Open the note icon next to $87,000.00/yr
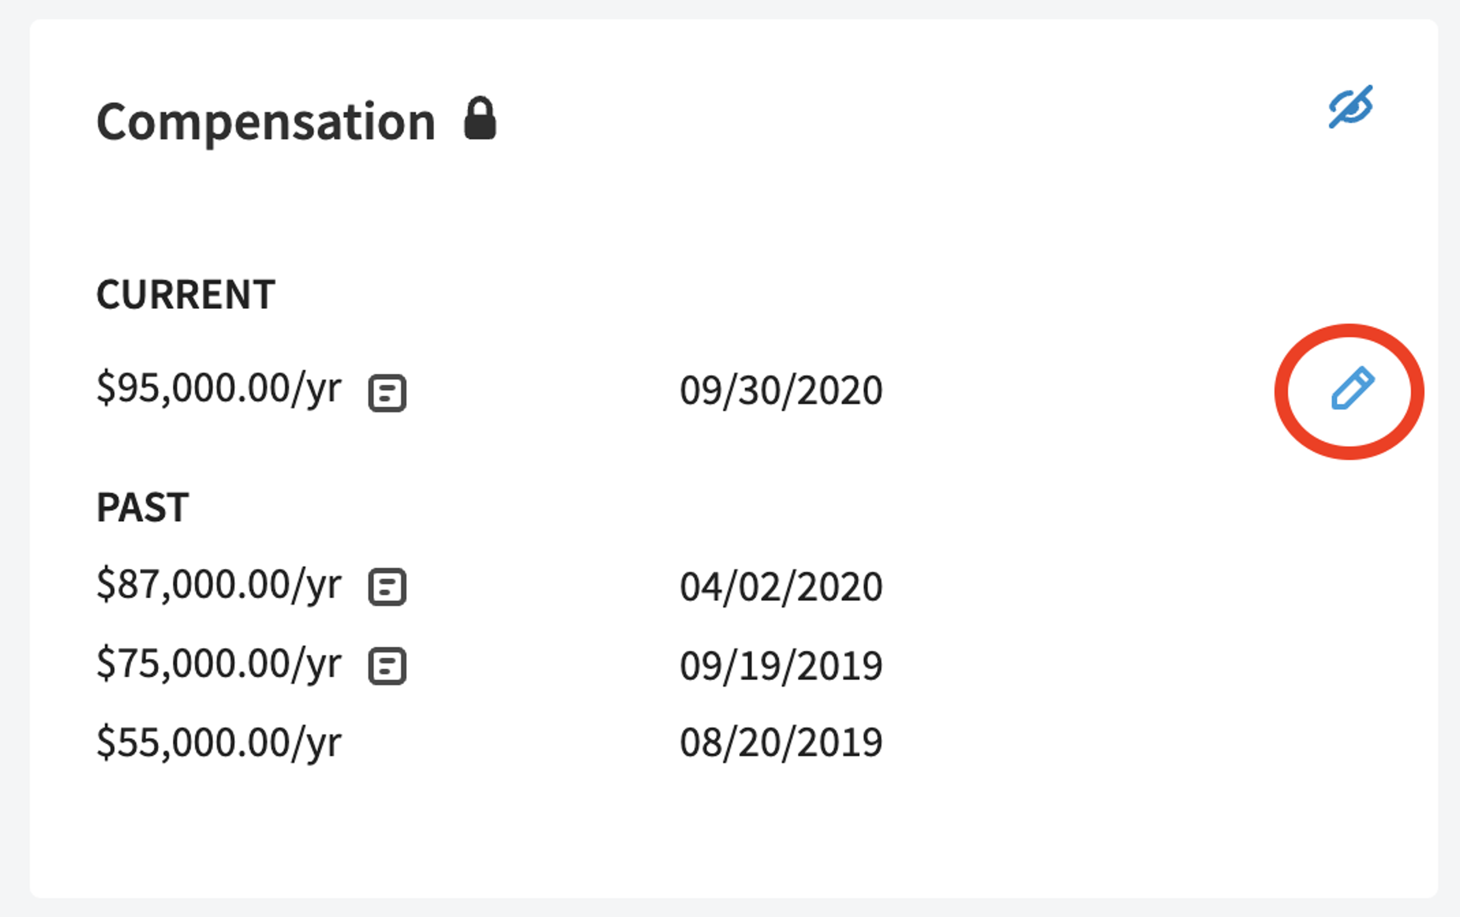The width and height of the screenshot is (1460, 917). (387, 586)
